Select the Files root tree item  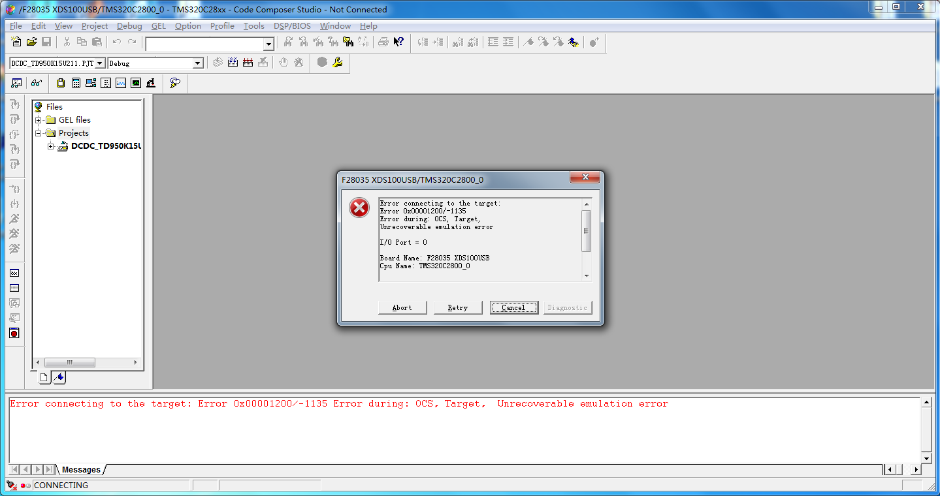[x=54, y=107]
